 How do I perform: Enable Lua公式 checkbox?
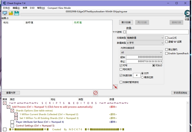coord(167,38)
